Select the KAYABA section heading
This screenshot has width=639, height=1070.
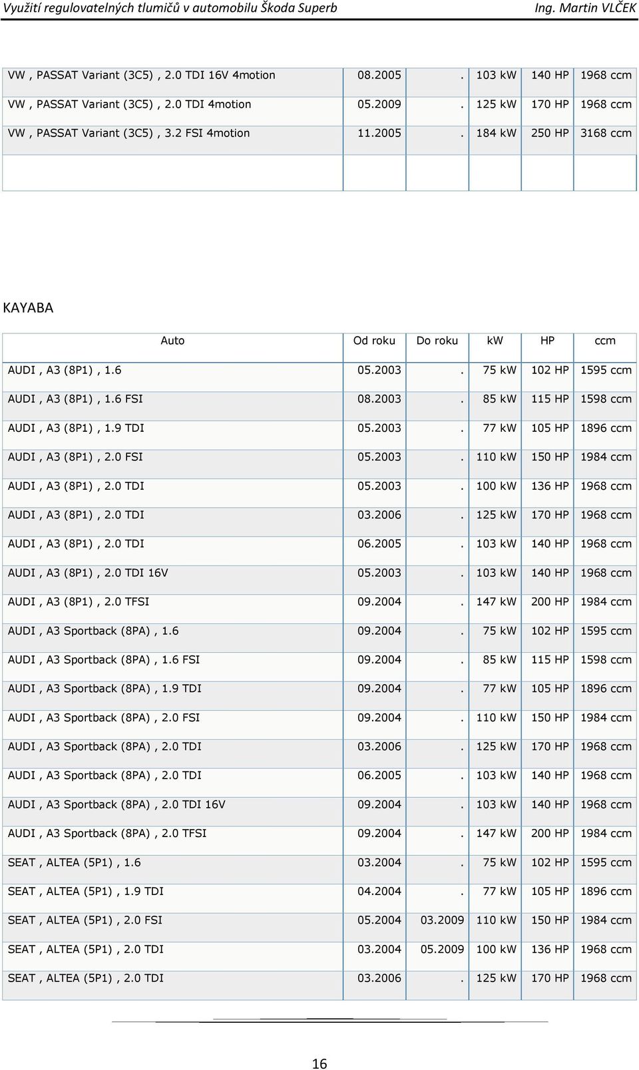pyautogui.click(x=28, y=308)
